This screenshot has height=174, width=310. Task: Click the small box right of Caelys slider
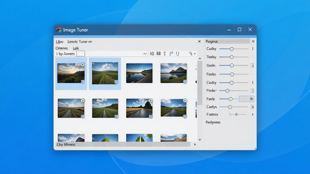pyautogui.click(x=252, y=107)
